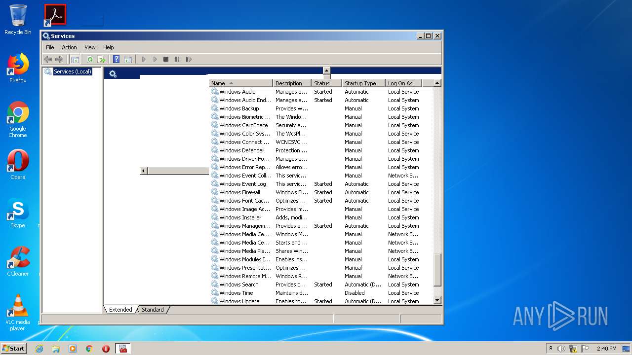
Task: Open the View menu
Action: [x=90, y=47]
